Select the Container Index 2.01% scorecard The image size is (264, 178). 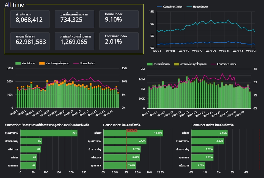[x=119, y=41]
